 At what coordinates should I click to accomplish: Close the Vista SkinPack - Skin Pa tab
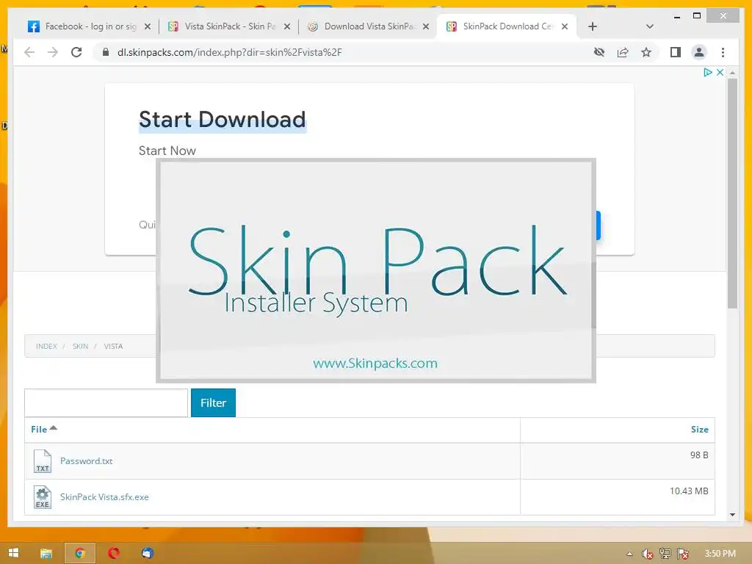click(x=287, y=26)
